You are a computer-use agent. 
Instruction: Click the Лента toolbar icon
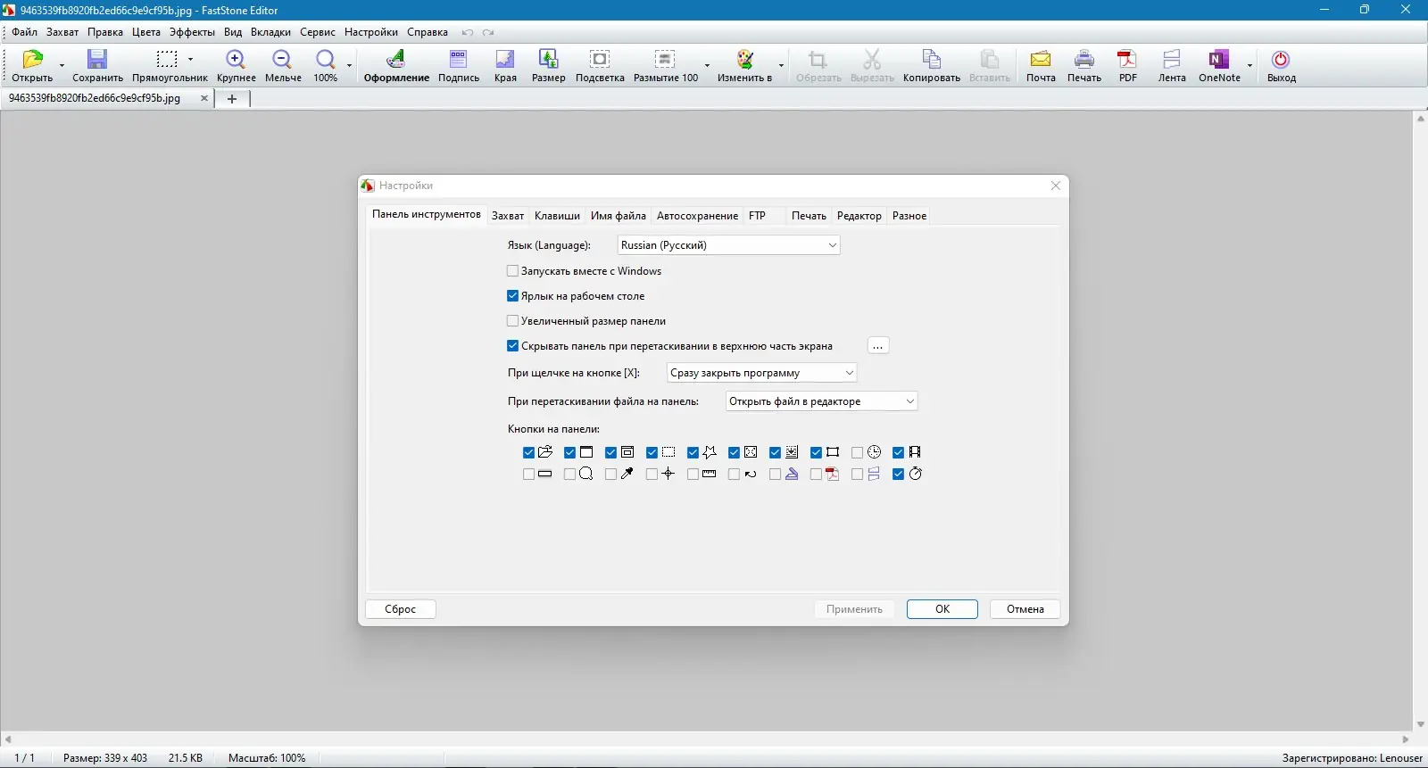coord(1172,59)
